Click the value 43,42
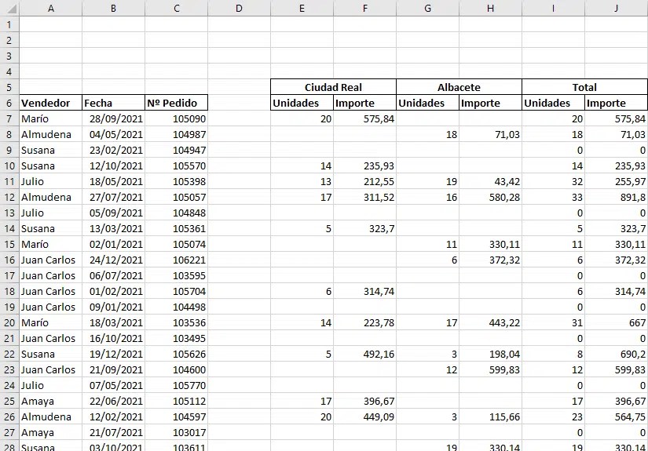The image size is (648, 451). [x=491, y=181]
